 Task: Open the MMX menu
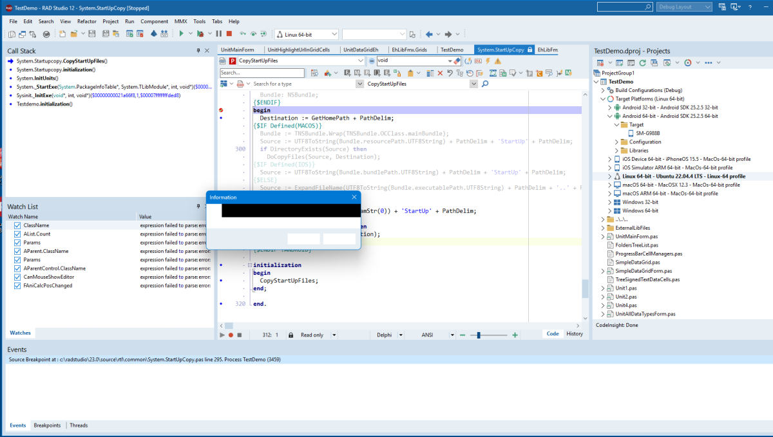180,21
